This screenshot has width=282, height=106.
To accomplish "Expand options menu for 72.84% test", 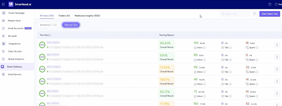I will (x=277, y=69).
